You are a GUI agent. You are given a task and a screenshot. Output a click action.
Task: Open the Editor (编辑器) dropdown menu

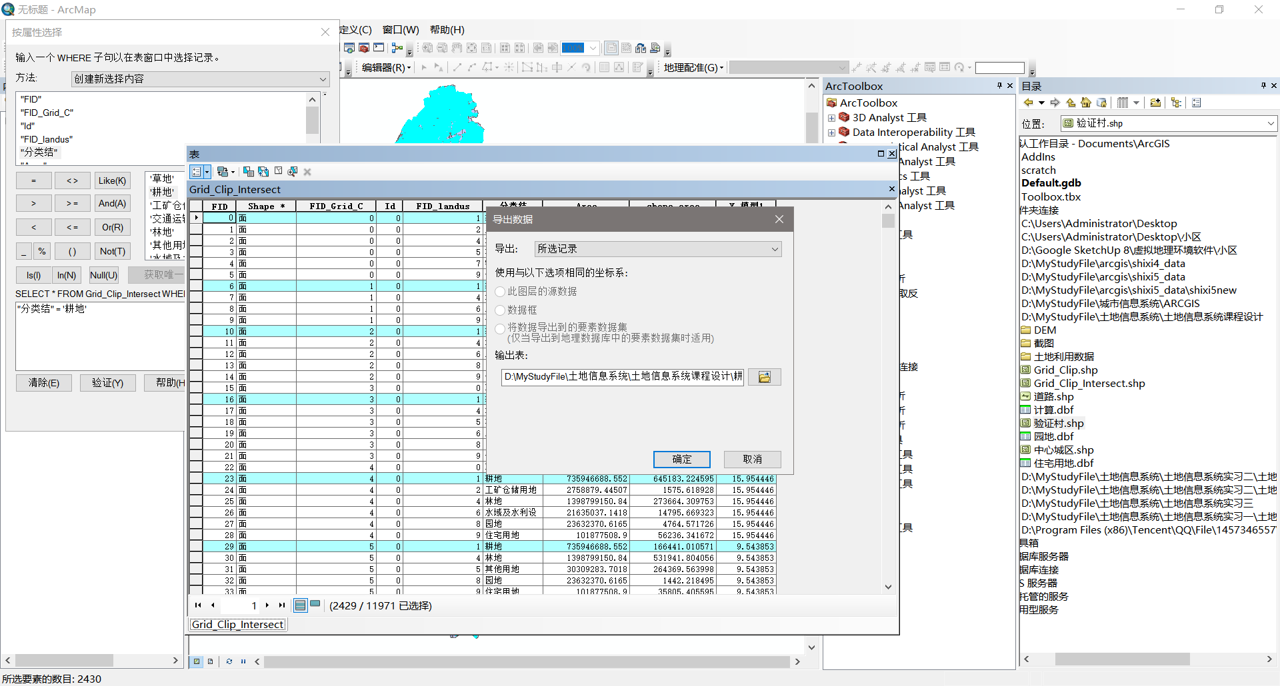click(x=387, y=67)
